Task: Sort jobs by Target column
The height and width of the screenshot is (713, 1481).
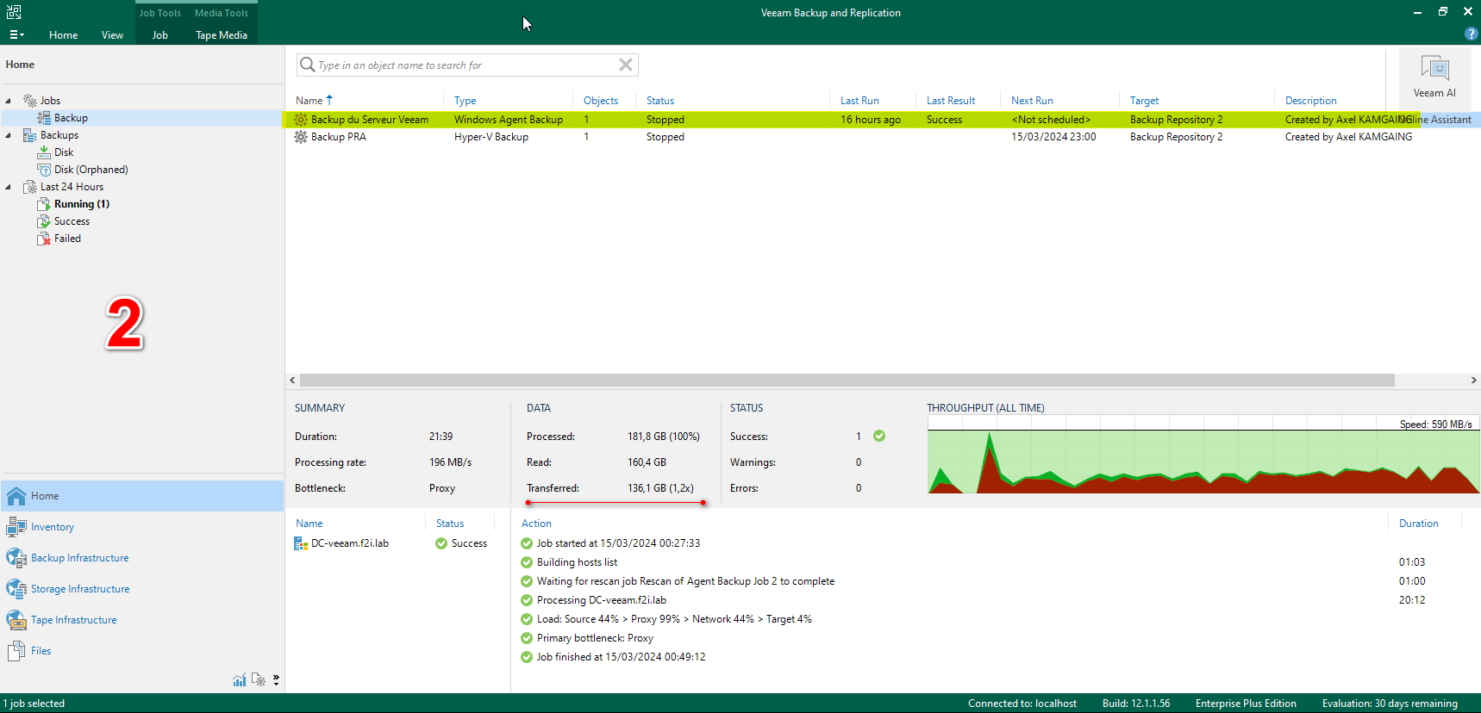Action: coord(1145,101)
